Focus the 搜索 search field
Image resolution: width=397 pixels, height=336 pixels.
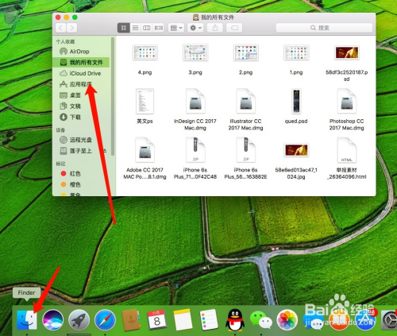coord(324,28)
